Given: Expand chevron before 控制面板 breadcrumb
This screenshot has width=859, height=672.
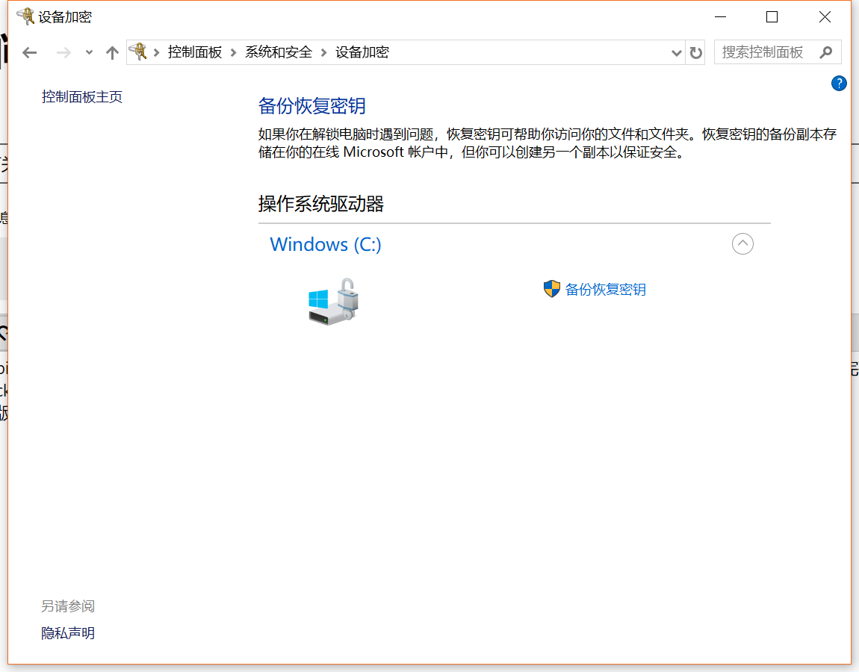Looking at the screenshot, I should coord(157,52).
